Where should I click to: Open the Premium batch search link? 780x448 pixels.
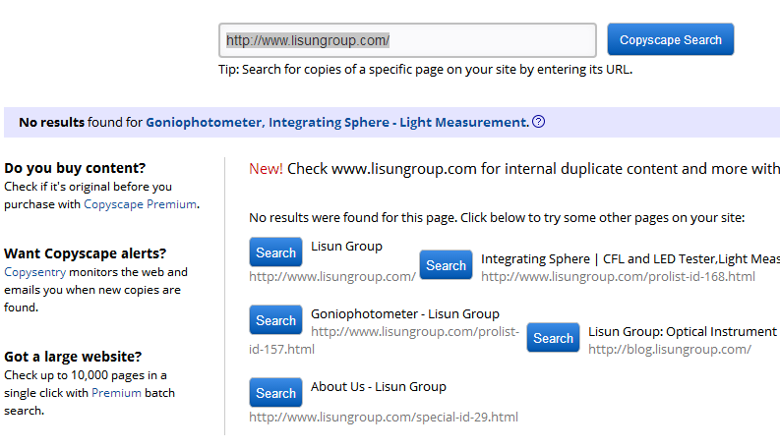tap(116, 393)
